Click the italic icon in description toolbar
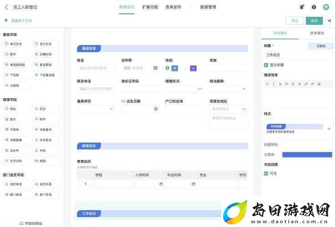The width and height of the screenshot is (335, 227). 274,84
